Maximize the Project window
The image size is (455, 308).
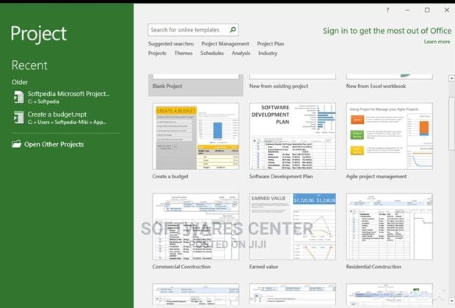click(x=427, y=10)
